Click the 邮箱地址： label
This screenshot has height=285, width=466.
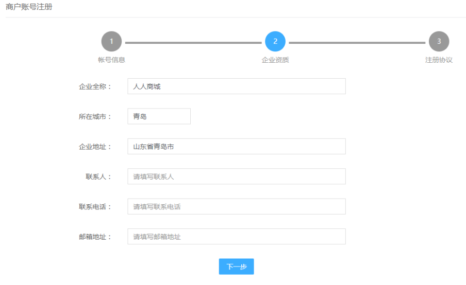point(95,237)
